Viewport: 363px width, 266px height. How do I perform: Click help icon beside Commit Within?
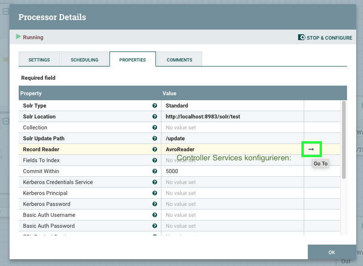(155, 171)
